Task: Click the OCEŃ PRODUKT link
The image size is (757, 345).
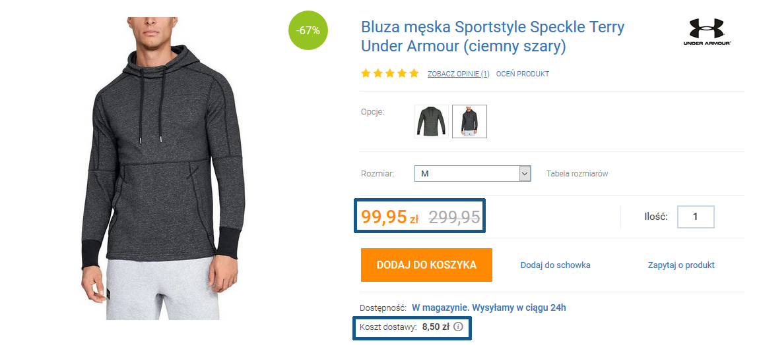Action: 522,74
